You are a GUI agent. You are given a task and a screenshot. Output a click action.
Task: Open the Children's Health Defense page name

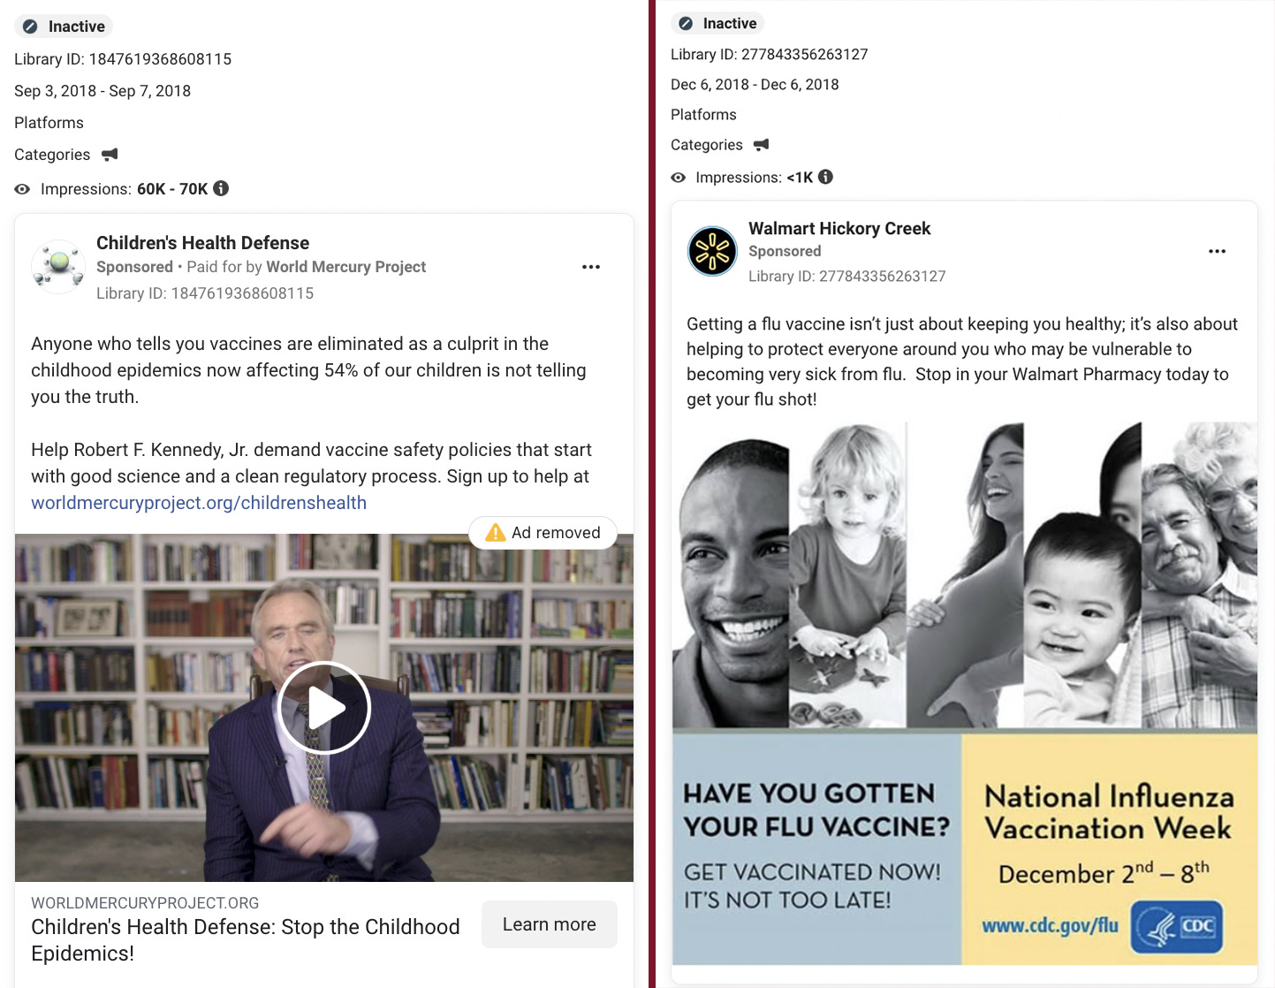click(202, 243)
